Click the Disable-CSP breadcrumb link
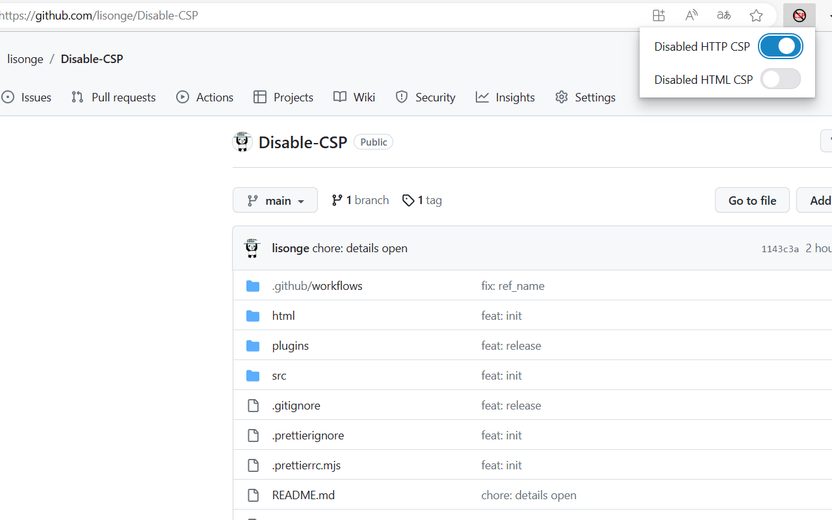This screenshot has width=832, height=520. pos(92,58)
